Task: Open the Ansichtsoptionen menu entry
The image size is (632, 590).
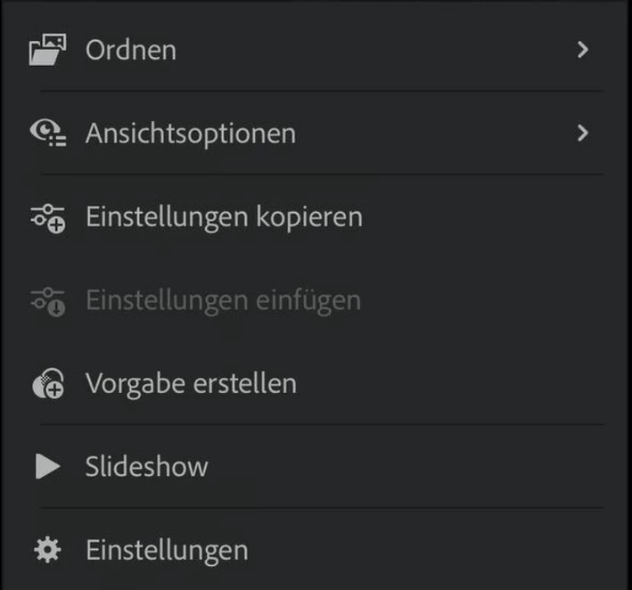Action: click(191, 134)
